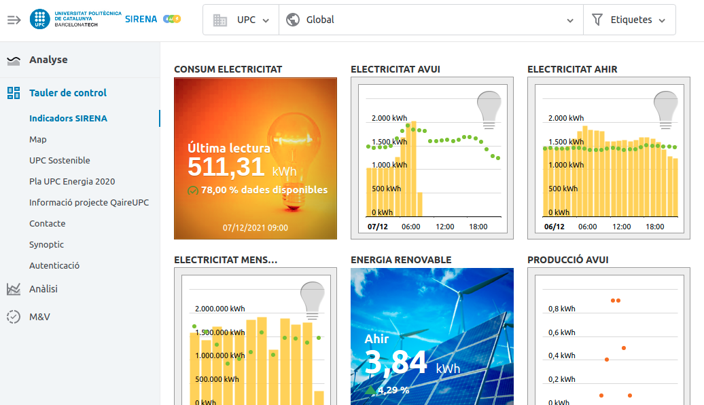The width and height of the screenshot is (704, 405).
Task: Click the Anàlisi graph icon
Action: tap(14, 290)
